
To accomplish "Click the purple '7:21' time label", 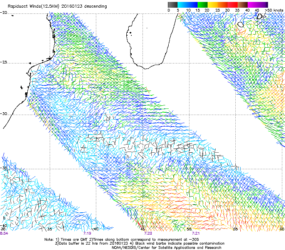I will [196, 233].
